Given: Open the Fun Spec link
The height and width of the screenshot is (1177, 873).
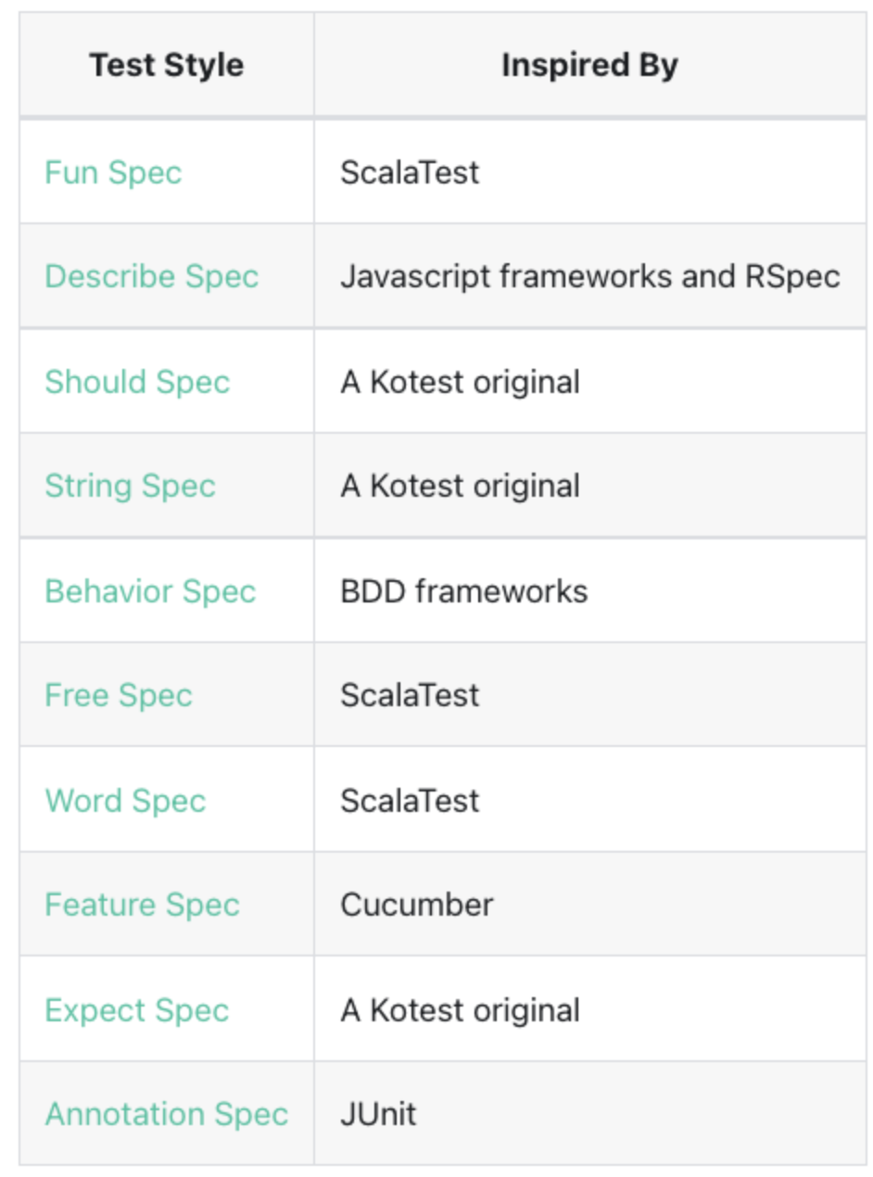Looking at the screenshot, I should [113, 172].
